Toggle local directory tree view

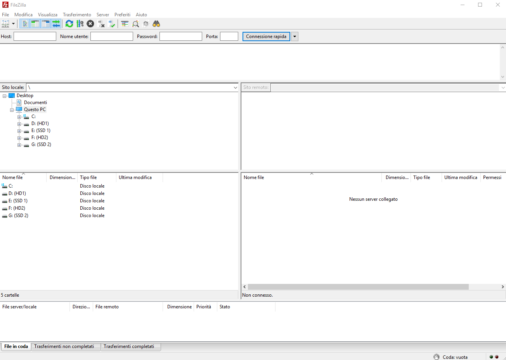point(35,24)
